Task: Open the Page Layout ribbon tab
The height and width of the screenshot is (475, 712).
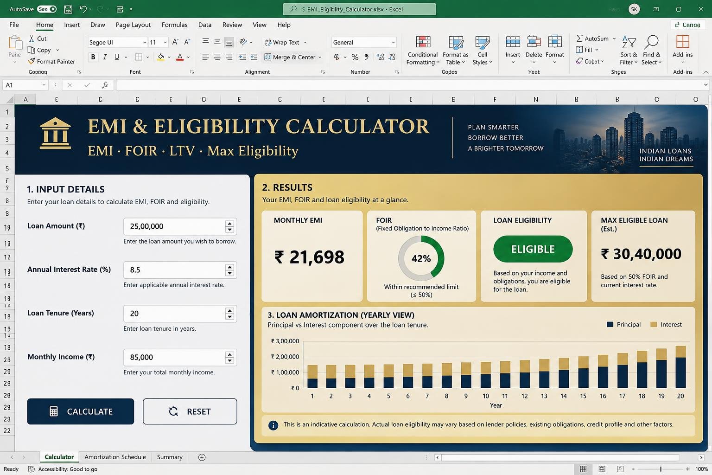Action: click(133, 25)
